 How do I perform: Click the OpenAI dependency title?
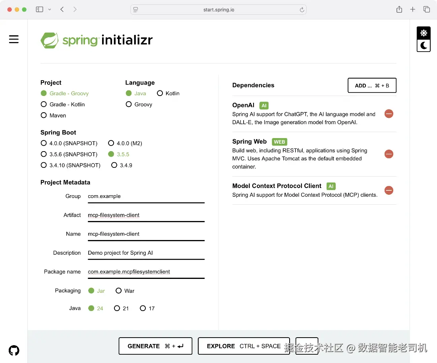click(243, 105)
